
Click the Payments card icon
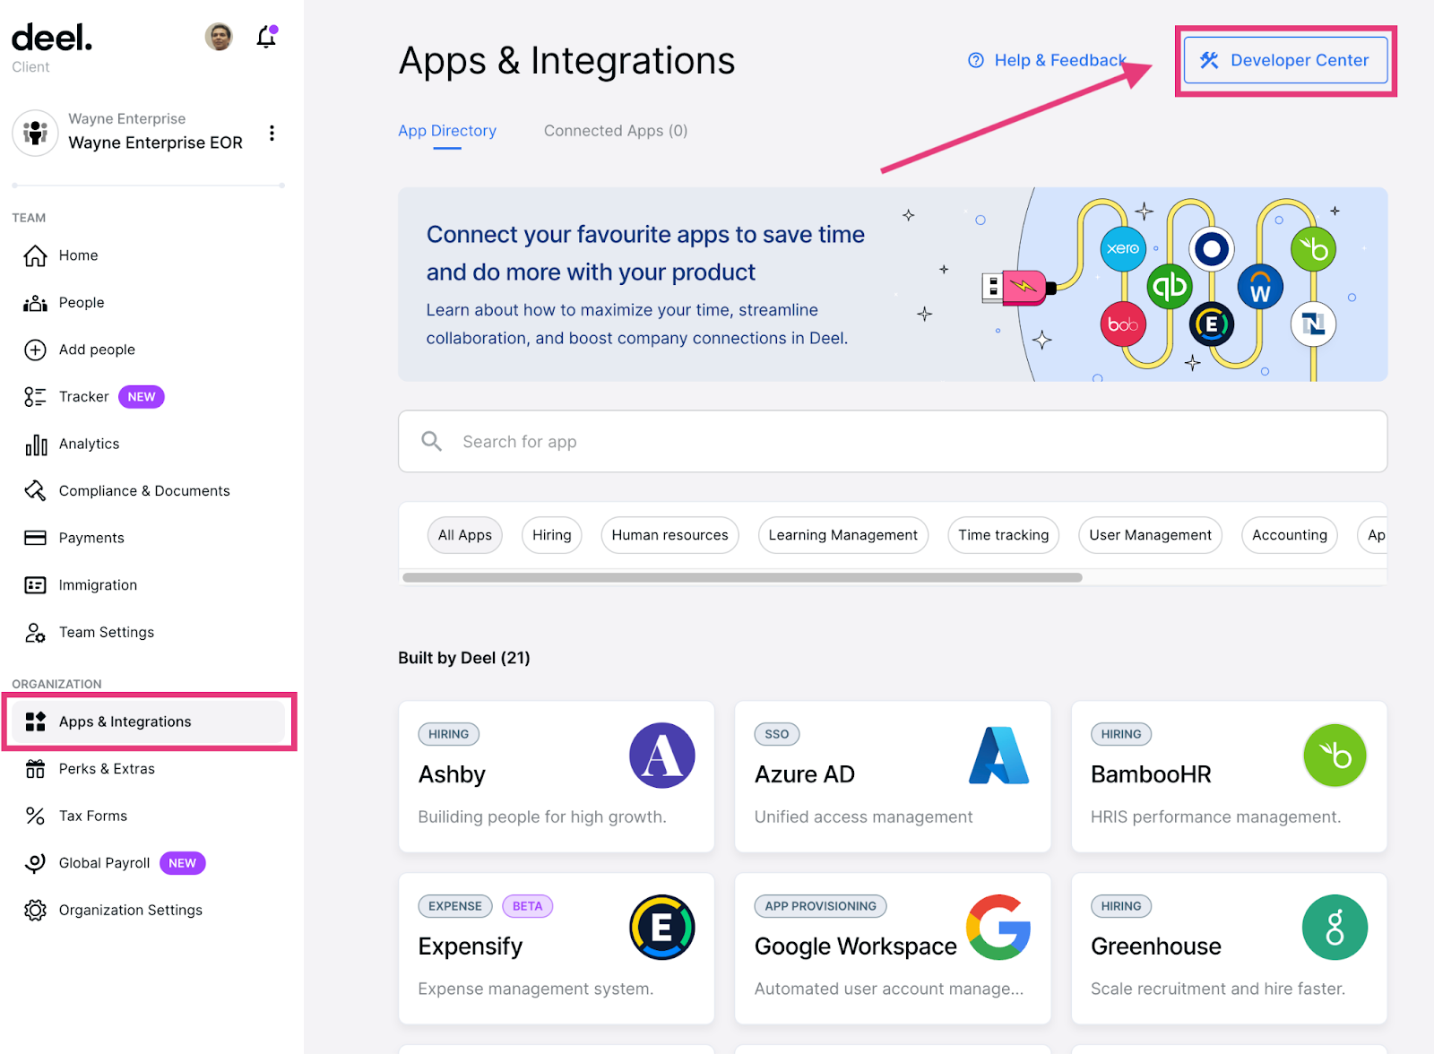coord(35,538)
